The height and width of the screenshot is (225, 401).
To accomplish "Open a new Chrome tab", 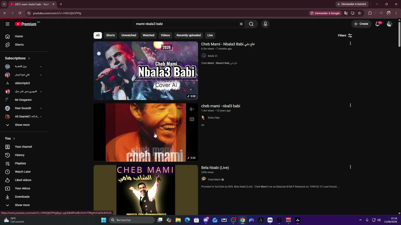I will pos(61,4).
